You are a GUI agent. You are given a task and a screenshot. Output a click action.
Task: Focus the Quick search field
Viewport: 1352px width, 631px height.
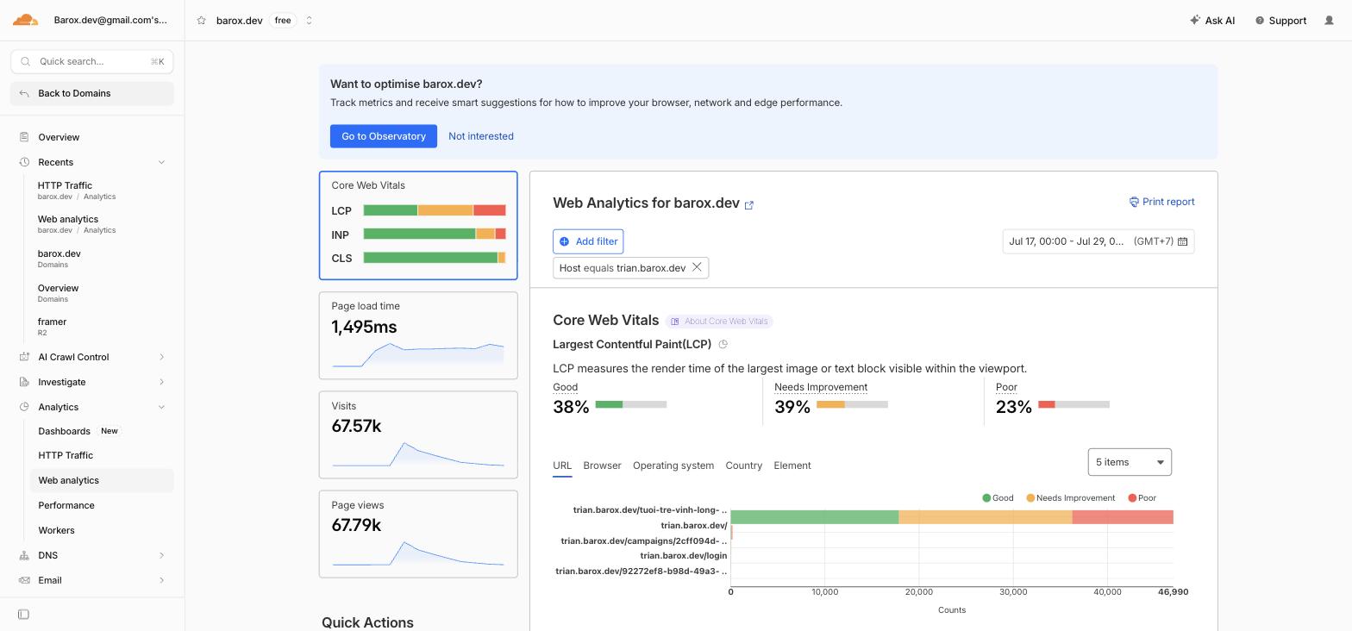(92, 61)
